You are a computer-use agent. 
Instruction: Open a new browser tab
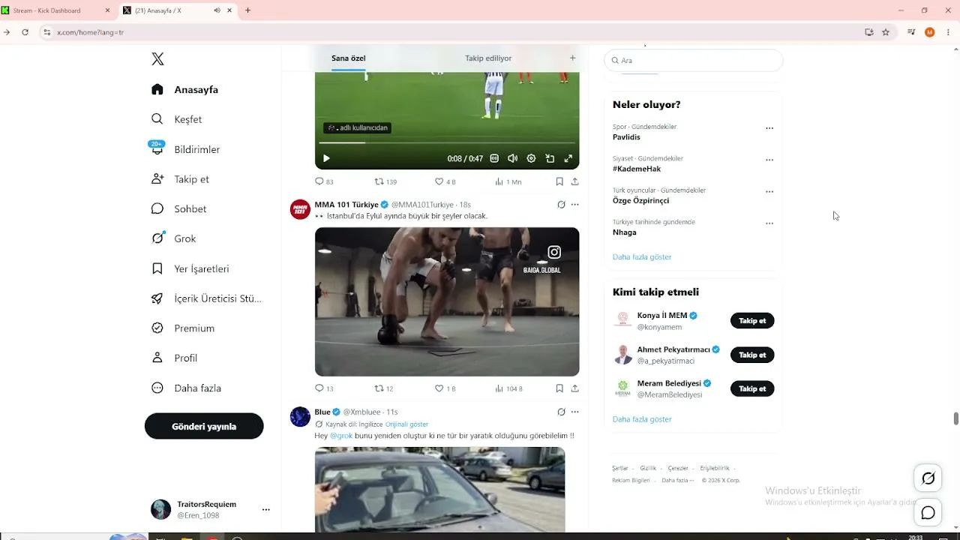(247, 10)
